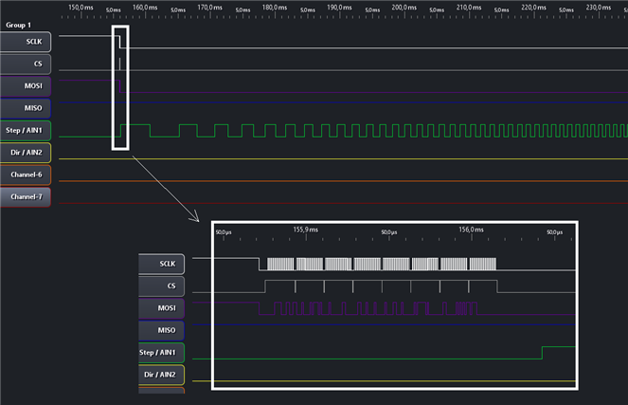
Task: Click the 160,0 ms time ruler marker
Action: pos(144,8)
